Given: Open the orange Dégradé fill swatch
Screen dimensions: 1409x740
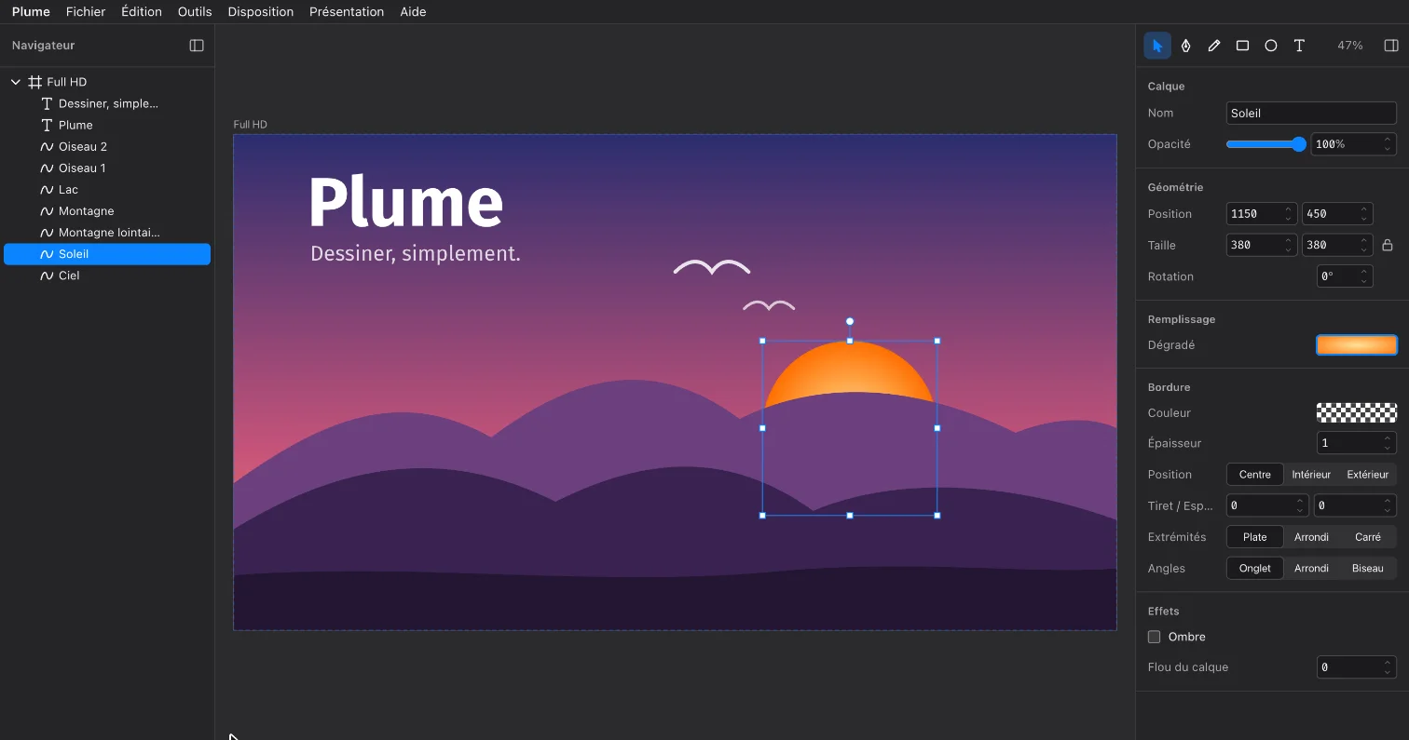Looking at the screenshot, I should 1357,345.
